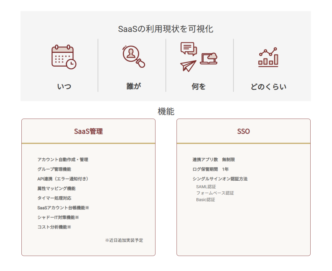
Task: Open the フォームベース認証 entry
Action: click(215, 193)
